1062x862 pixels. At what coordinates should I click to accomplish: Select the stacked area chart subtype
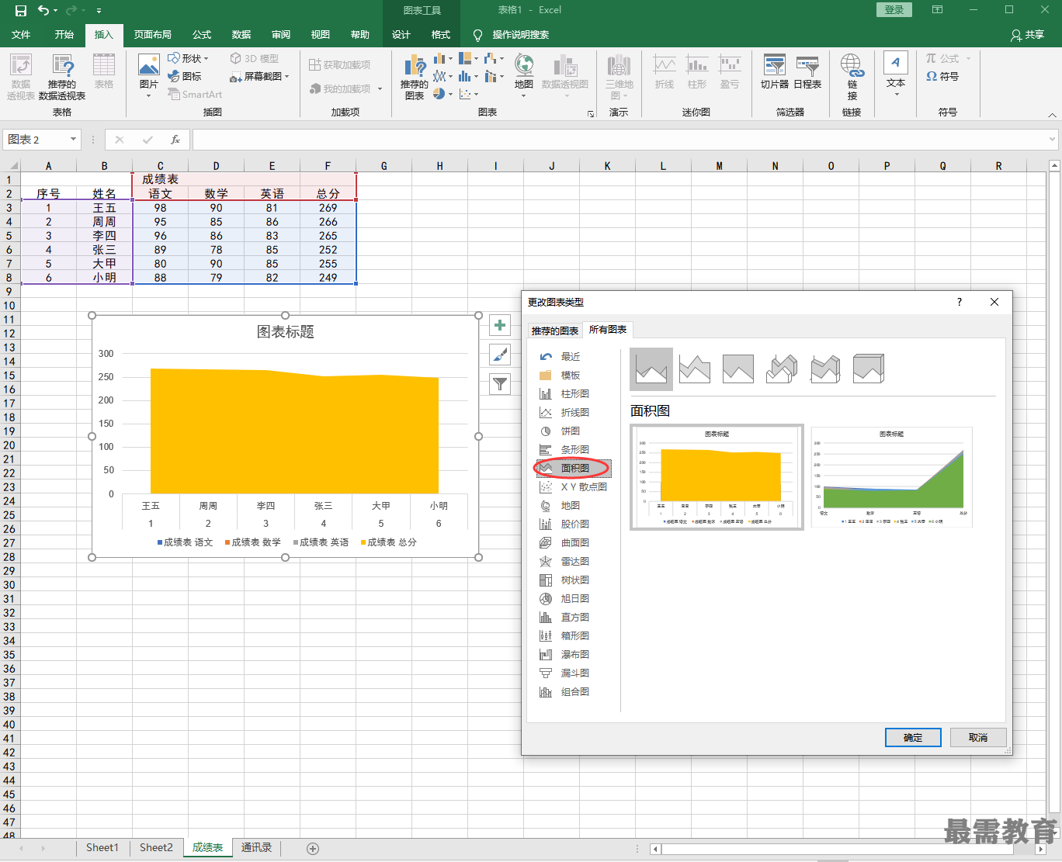pos(695,369)
